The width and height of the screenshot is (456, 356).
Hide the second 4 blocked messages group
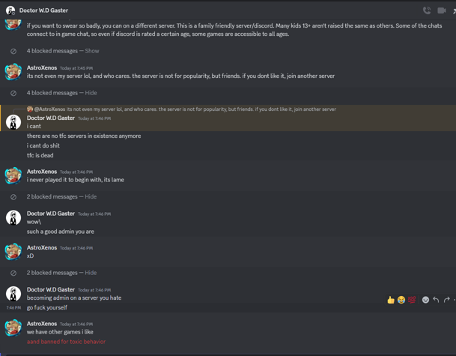(91, 93)
